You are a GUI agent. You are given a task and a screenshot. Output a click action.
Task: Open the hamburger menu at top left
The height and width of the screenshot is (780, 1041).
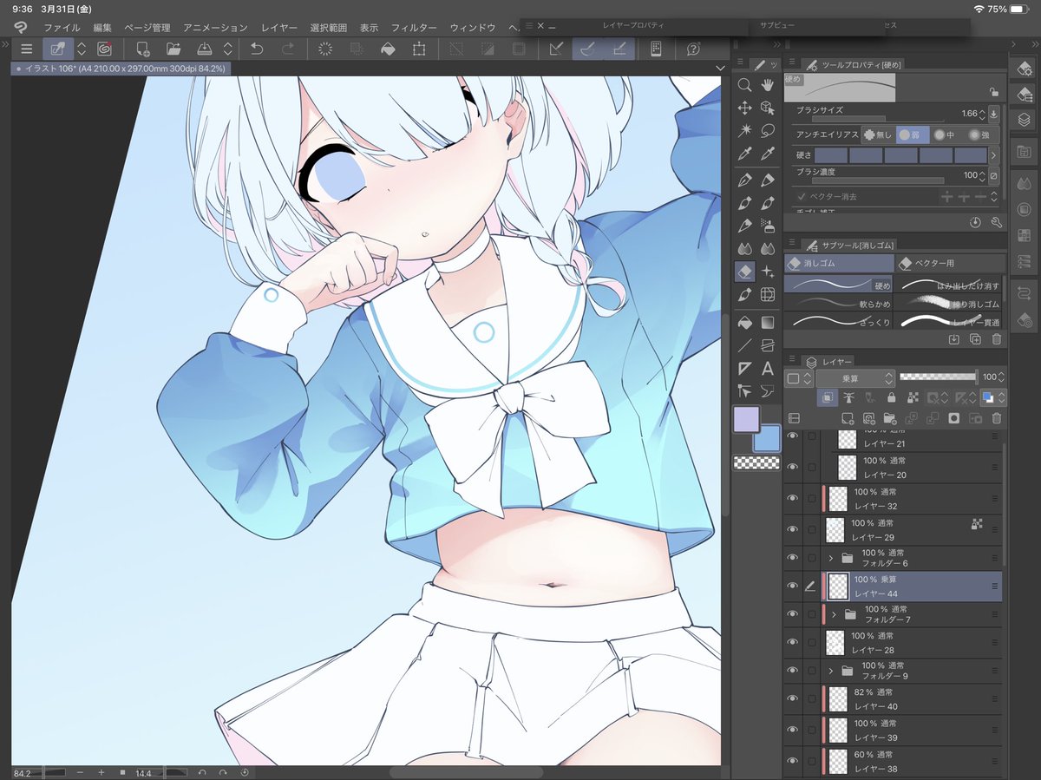(27, 49)
